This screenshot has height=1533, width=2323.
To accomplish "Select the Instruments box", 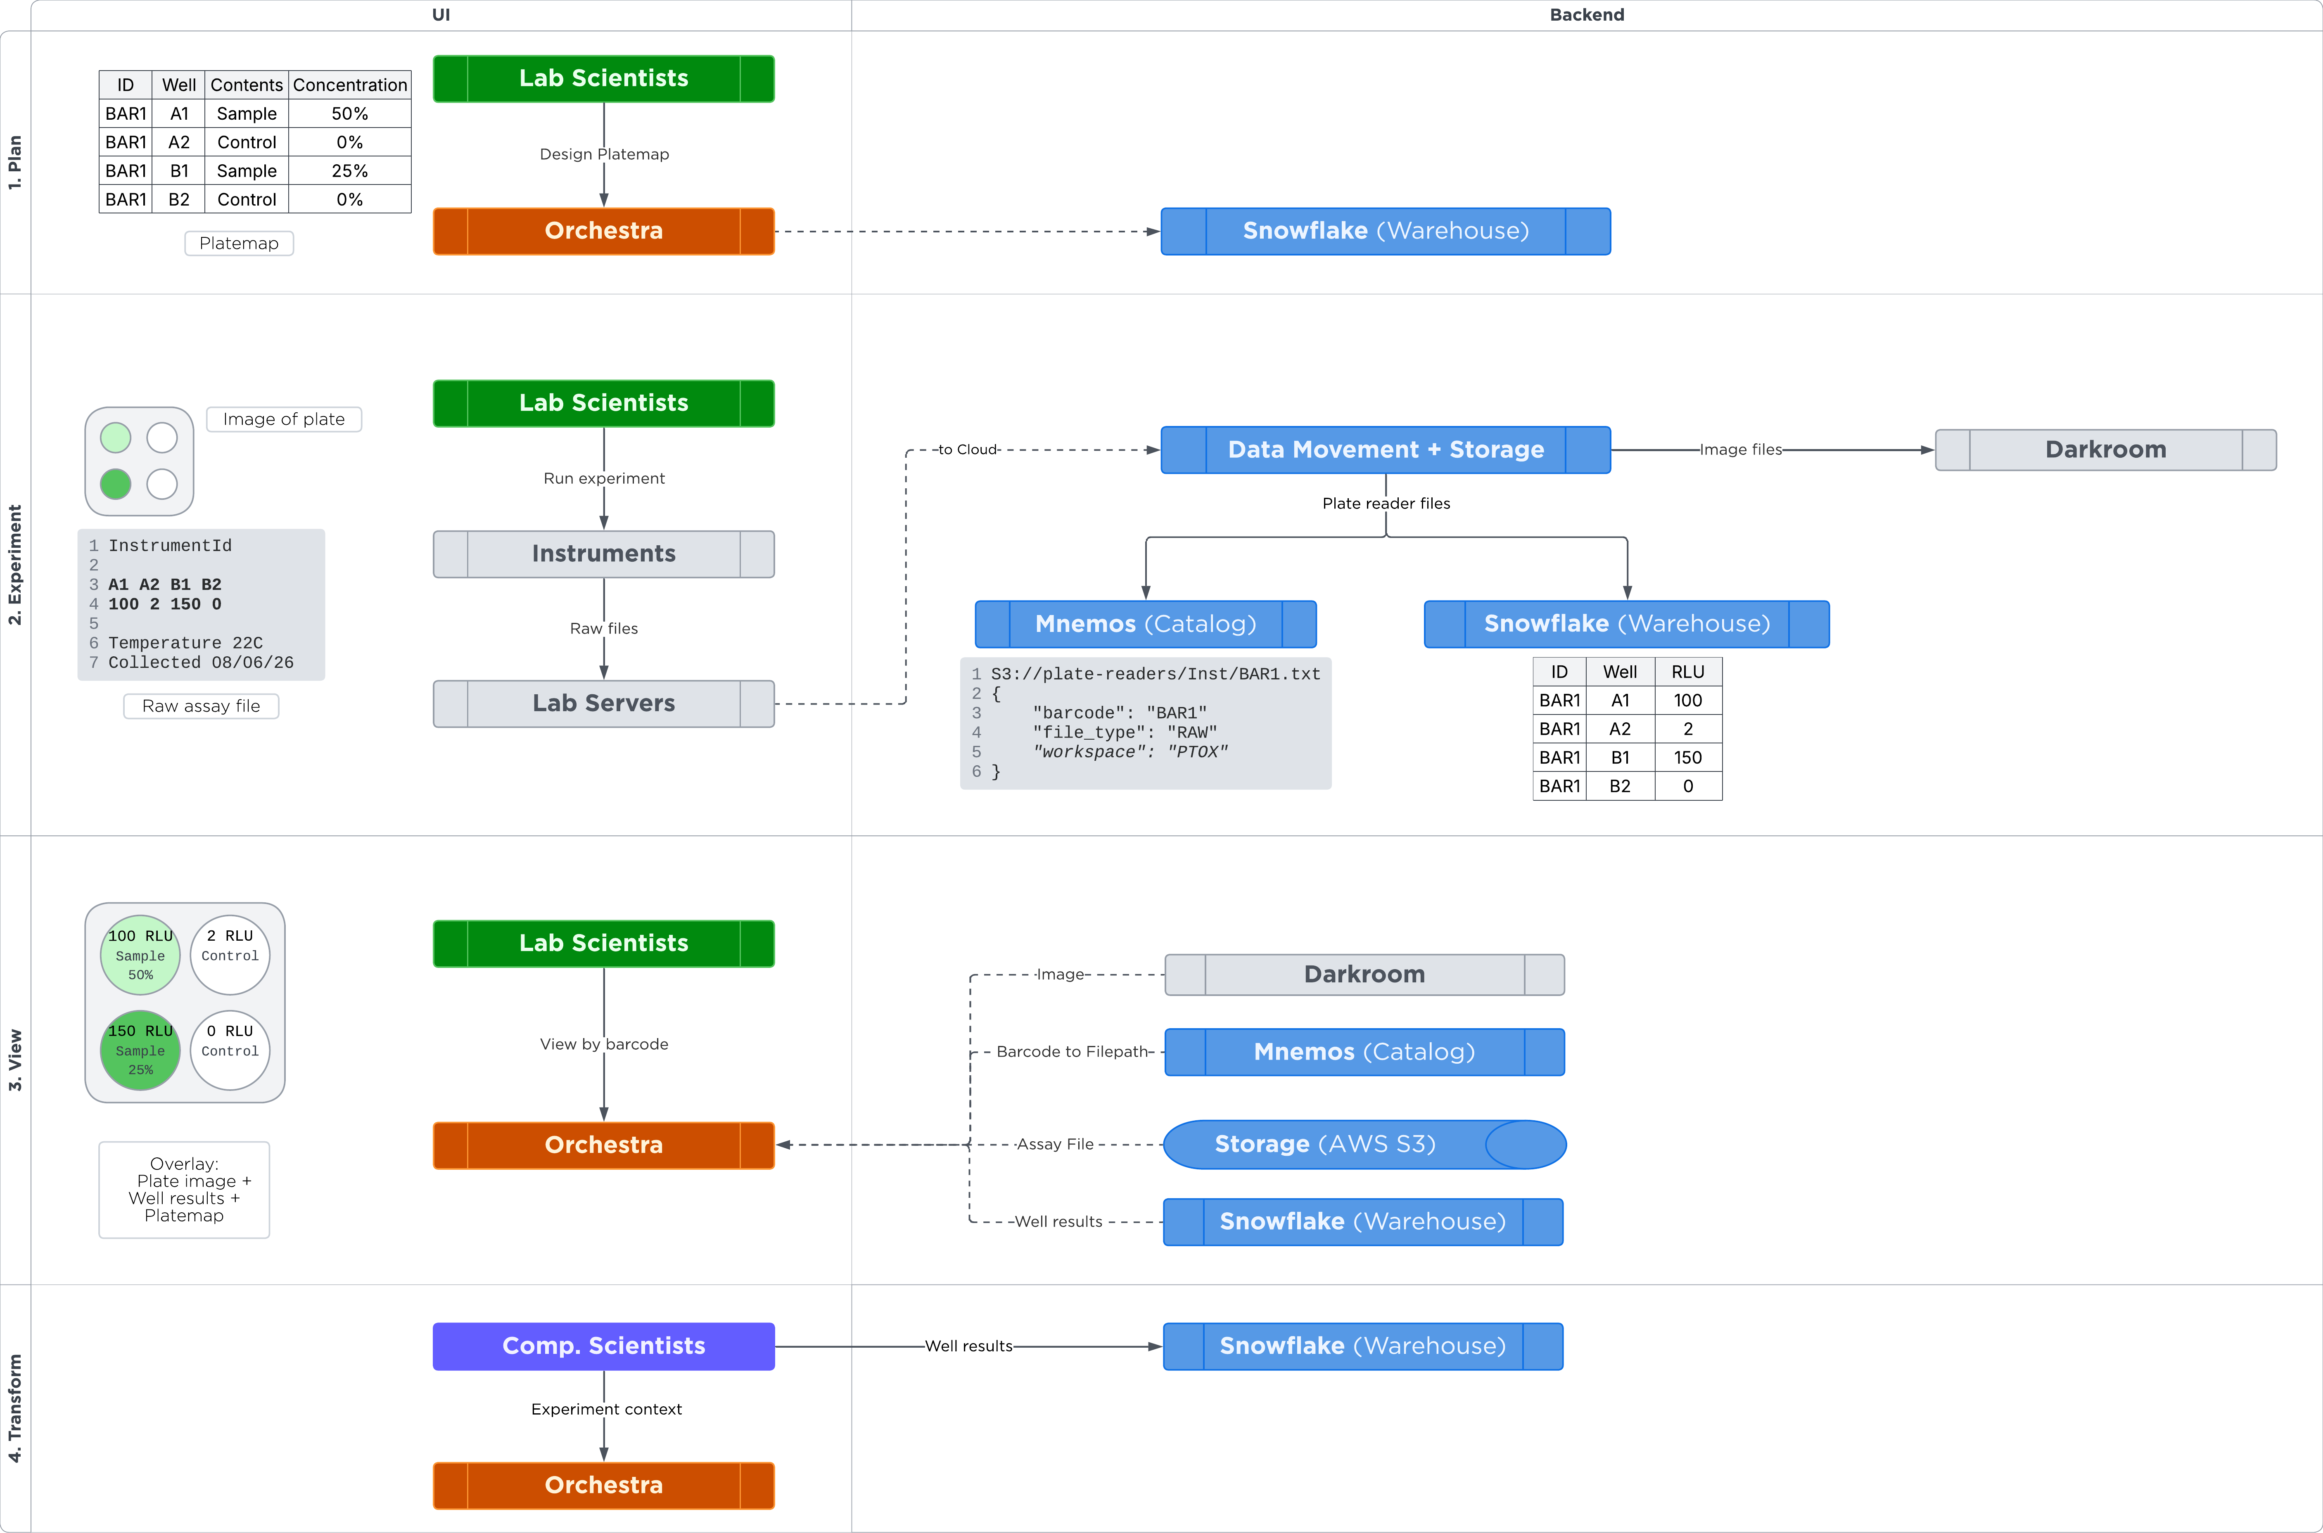I will click(x=603, y=554).
